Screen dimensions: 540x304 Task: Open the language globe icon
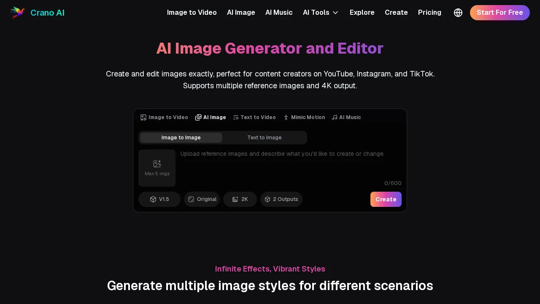[x=458, y=13]
